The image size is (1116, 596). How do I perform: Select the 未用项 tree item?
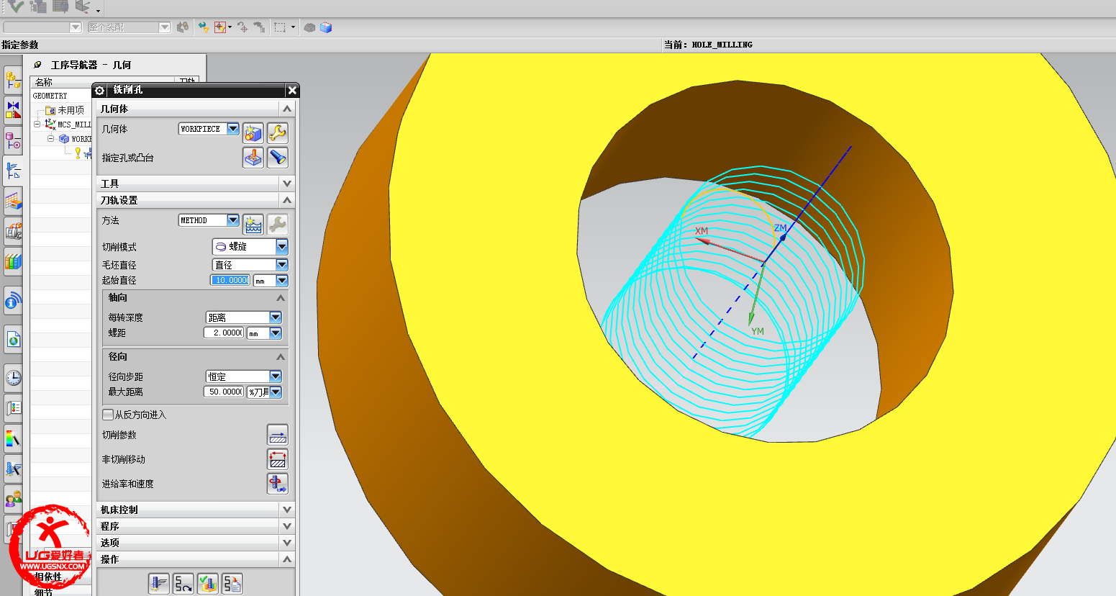(71, 110)
